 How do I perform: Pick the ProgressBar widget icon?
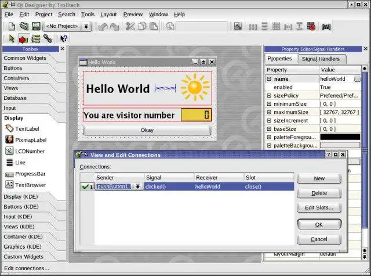tap(9, 175)
